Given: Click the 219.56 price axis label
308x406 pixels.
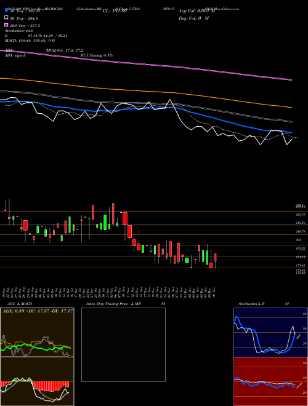Looking at the screenshot, I should point(300,223).
